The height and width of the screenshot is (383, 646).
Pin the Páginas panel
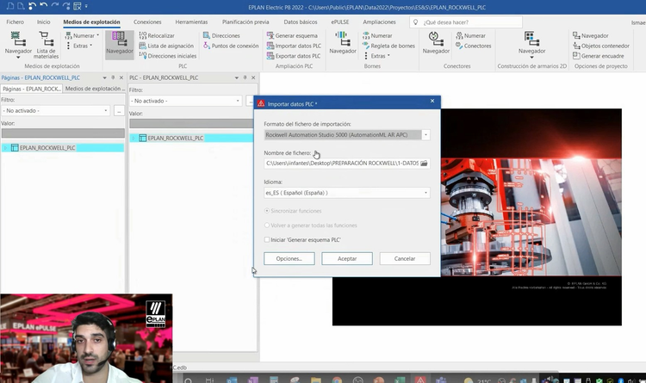113,77
